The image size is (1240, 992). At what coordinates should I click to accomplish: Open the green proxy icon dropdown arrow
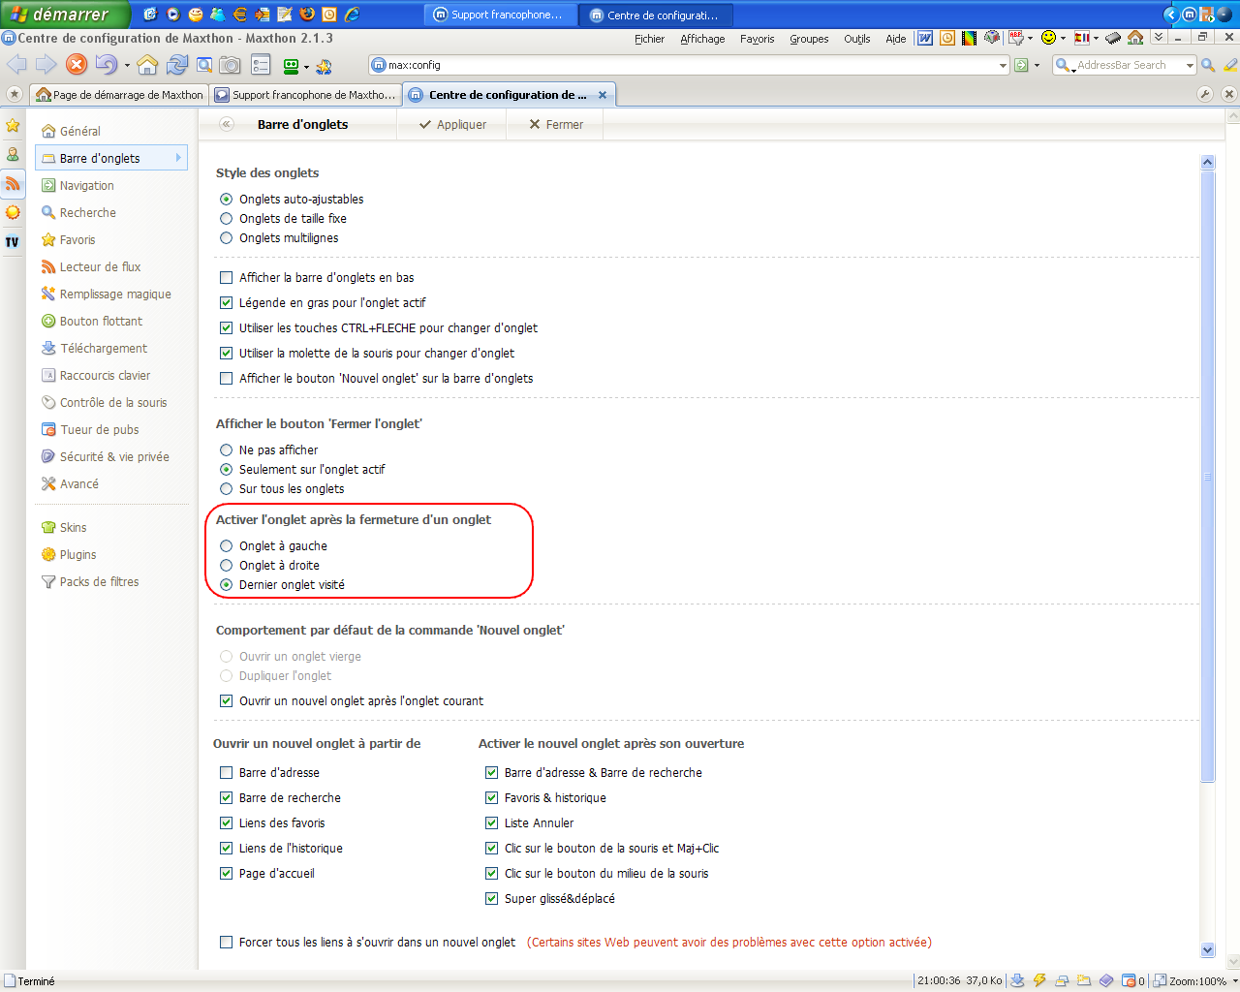click(306, 67)
